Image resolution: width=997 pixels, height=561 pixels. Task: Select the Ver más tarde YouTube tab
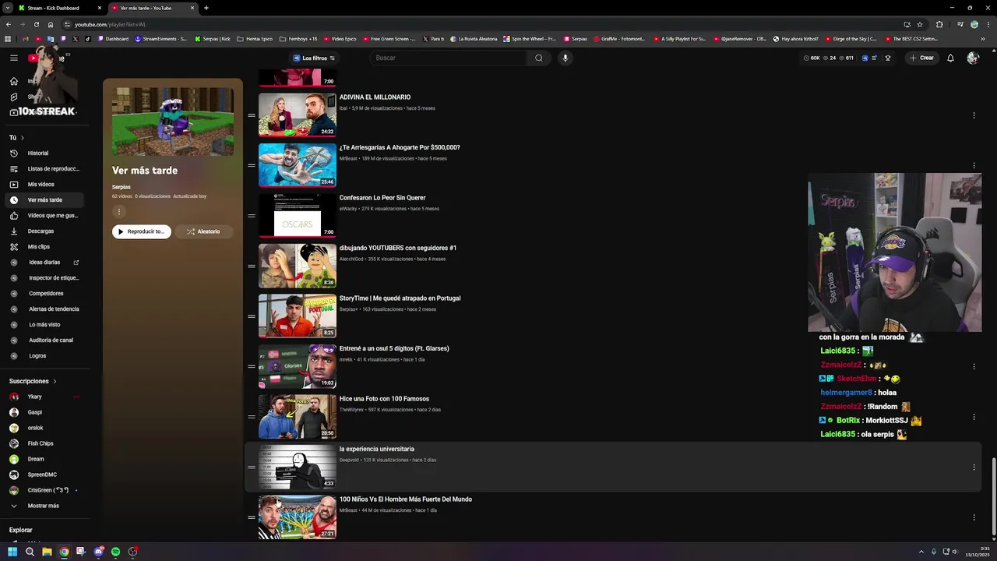point(152,8)
